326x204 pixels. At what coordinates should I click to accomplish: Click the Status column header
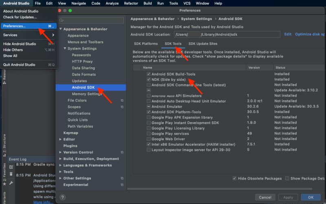[x=299, y=67]
